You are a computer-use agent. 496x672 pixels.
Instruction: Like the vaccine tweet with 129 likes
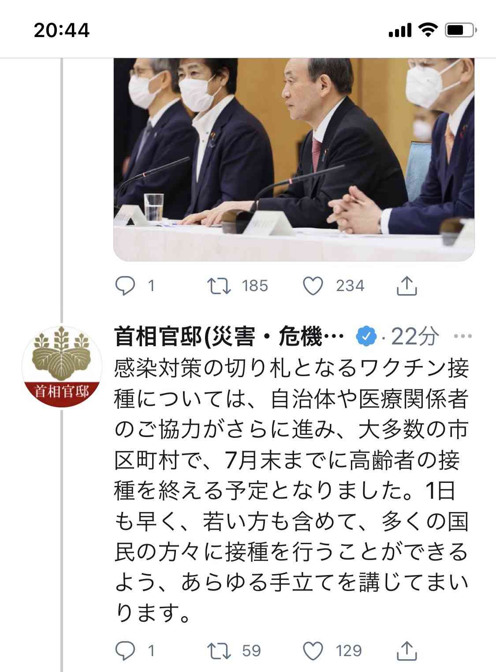[314, 650]
